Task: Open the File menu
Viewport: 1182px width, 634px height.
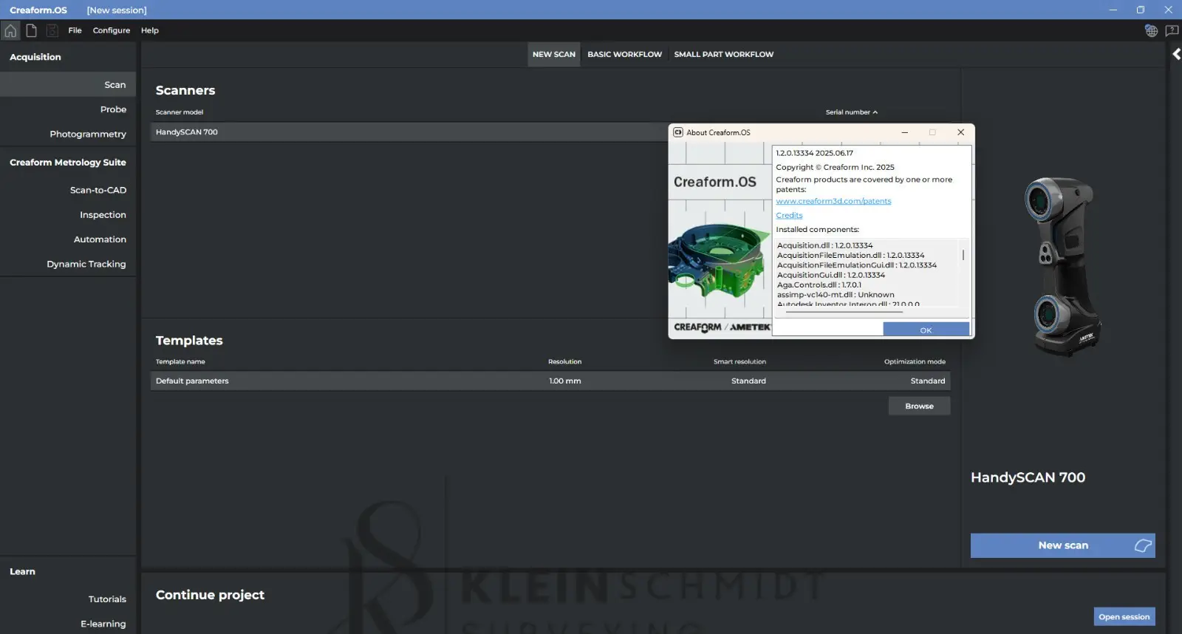Action: point(75,30)
